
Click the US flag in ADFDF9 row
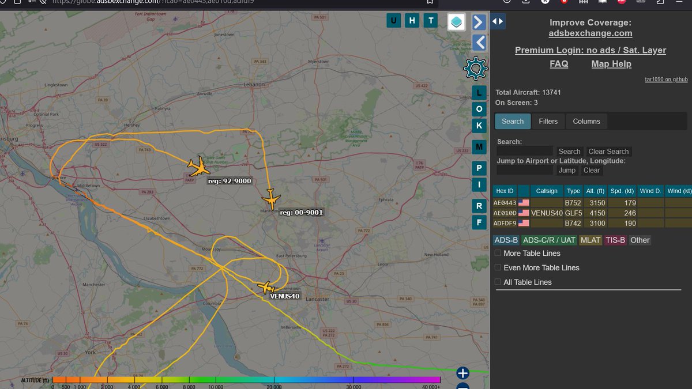[x=524, y=223]
